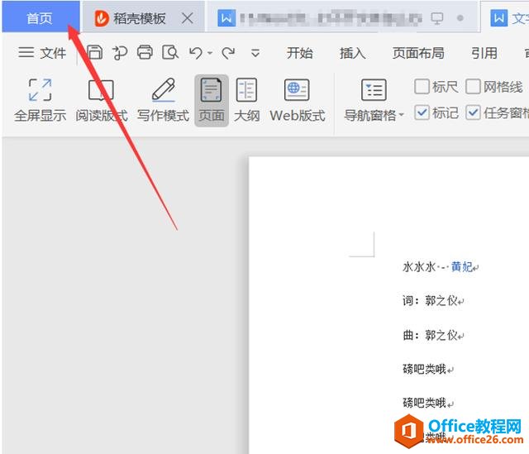Click the Save icon in quick toolbar
Image resolution: width=529 pixels, height=454 pixels.
95,53
